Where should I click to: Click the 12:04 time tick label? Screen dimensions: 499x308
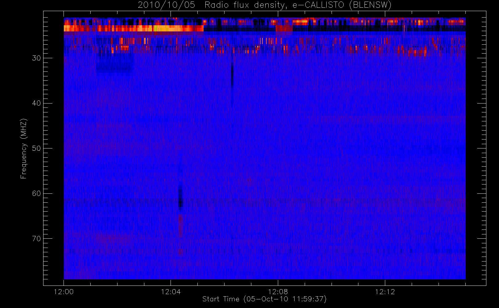coord(171,292)
